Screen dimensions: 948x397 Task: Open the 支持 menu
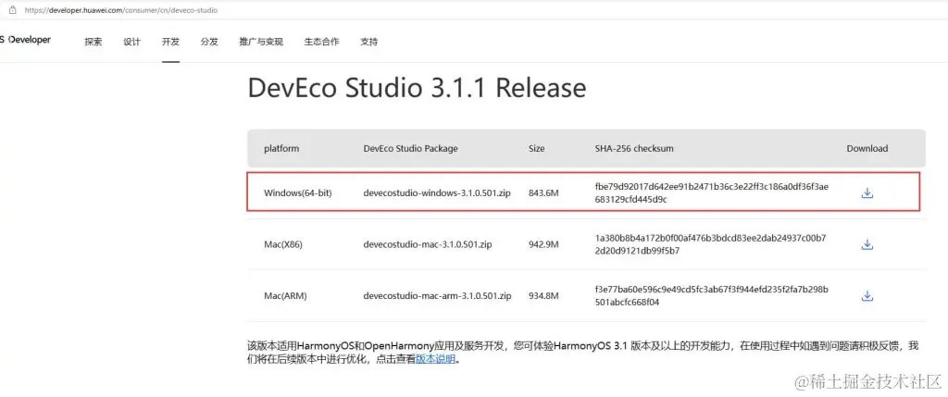point(368,42)
